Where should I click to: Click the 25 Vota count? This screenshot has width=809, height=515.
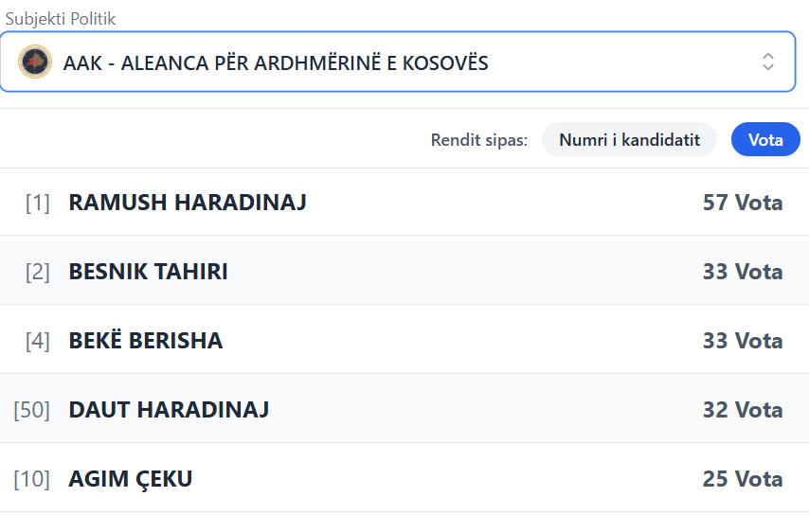[743, 479]
